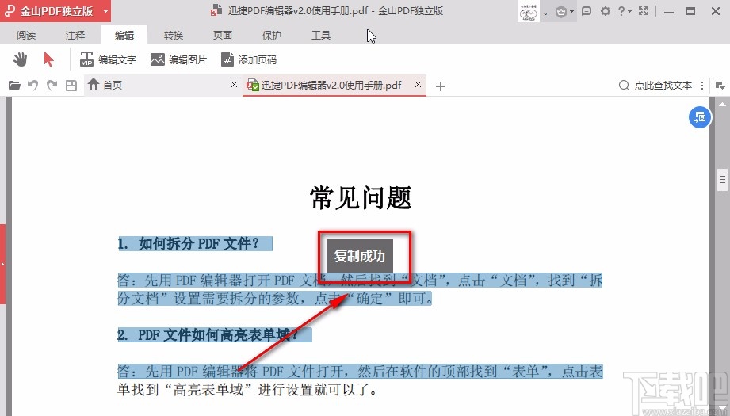Switch to the 保护 ribbon tab
The width and height of the screenshot is (730, 416).
coord(271,35)
